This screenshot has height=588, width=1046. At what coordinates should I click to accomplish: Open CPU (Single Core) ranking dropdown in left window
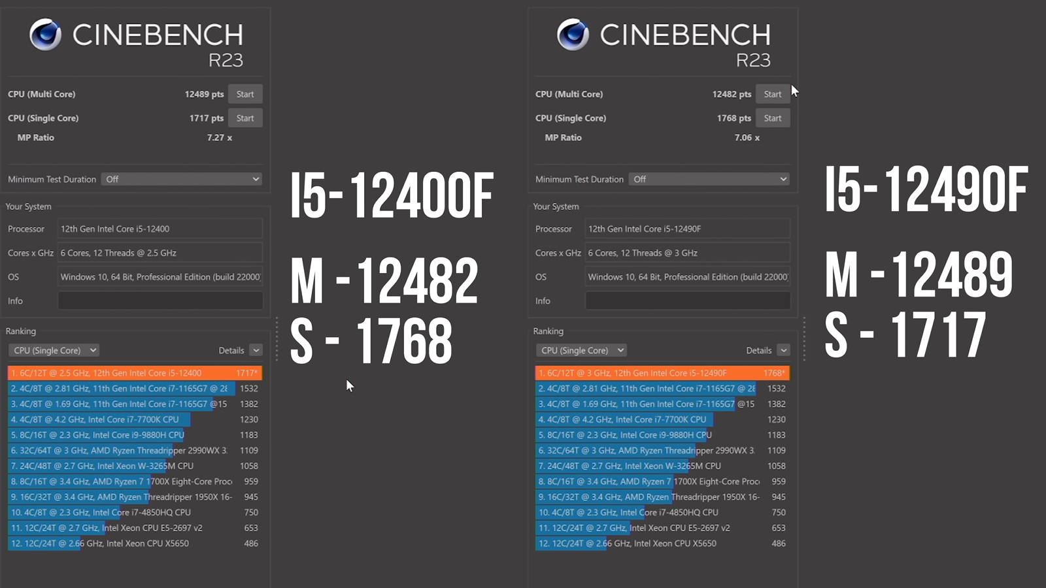click(54, 350)
